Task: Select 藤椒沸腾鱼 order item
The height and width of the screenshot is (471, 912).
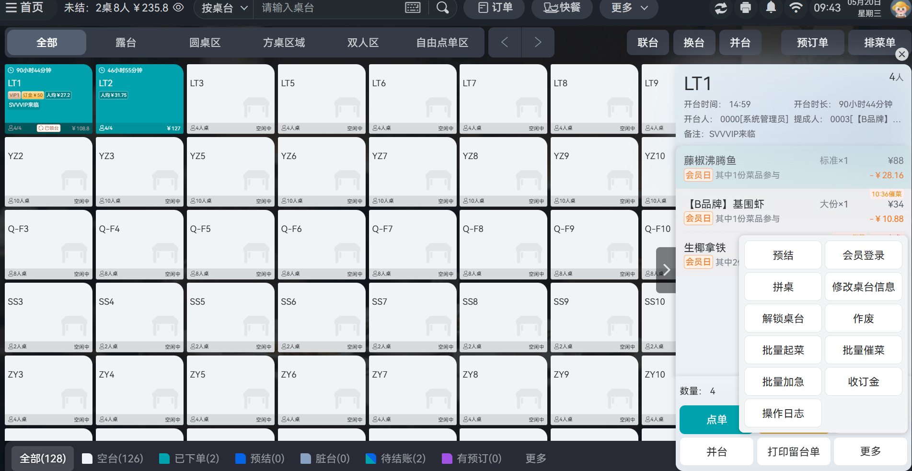Action: click(794, 167)
